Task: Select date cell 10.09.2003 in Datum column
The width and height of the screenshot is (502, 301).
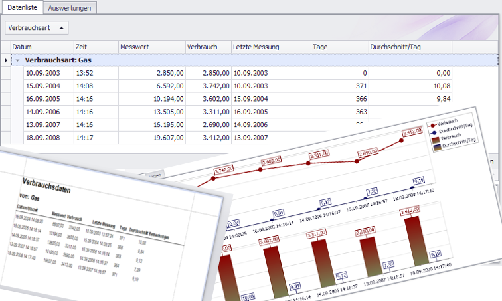Action: click(48, 73)
